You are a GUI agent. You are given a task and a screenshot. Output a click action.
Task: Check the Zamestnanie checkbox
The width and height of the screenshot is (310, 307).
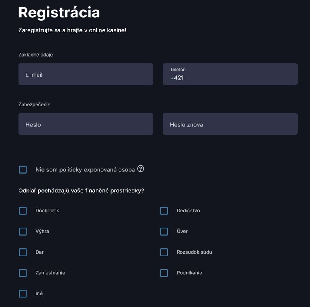tap(23, 273)
